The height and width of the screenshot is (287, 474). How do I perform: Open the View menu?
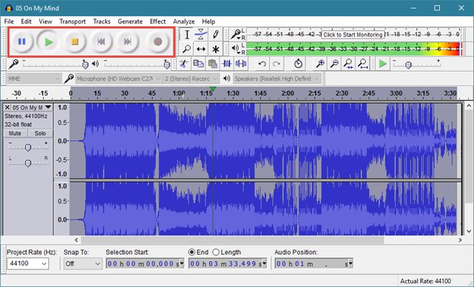click(x=45, y=21)
